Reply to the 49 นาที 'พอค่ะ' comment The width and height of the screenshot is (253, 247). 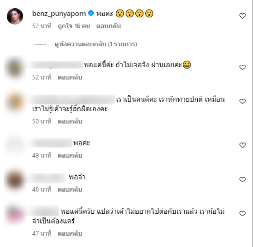point(70,155)
